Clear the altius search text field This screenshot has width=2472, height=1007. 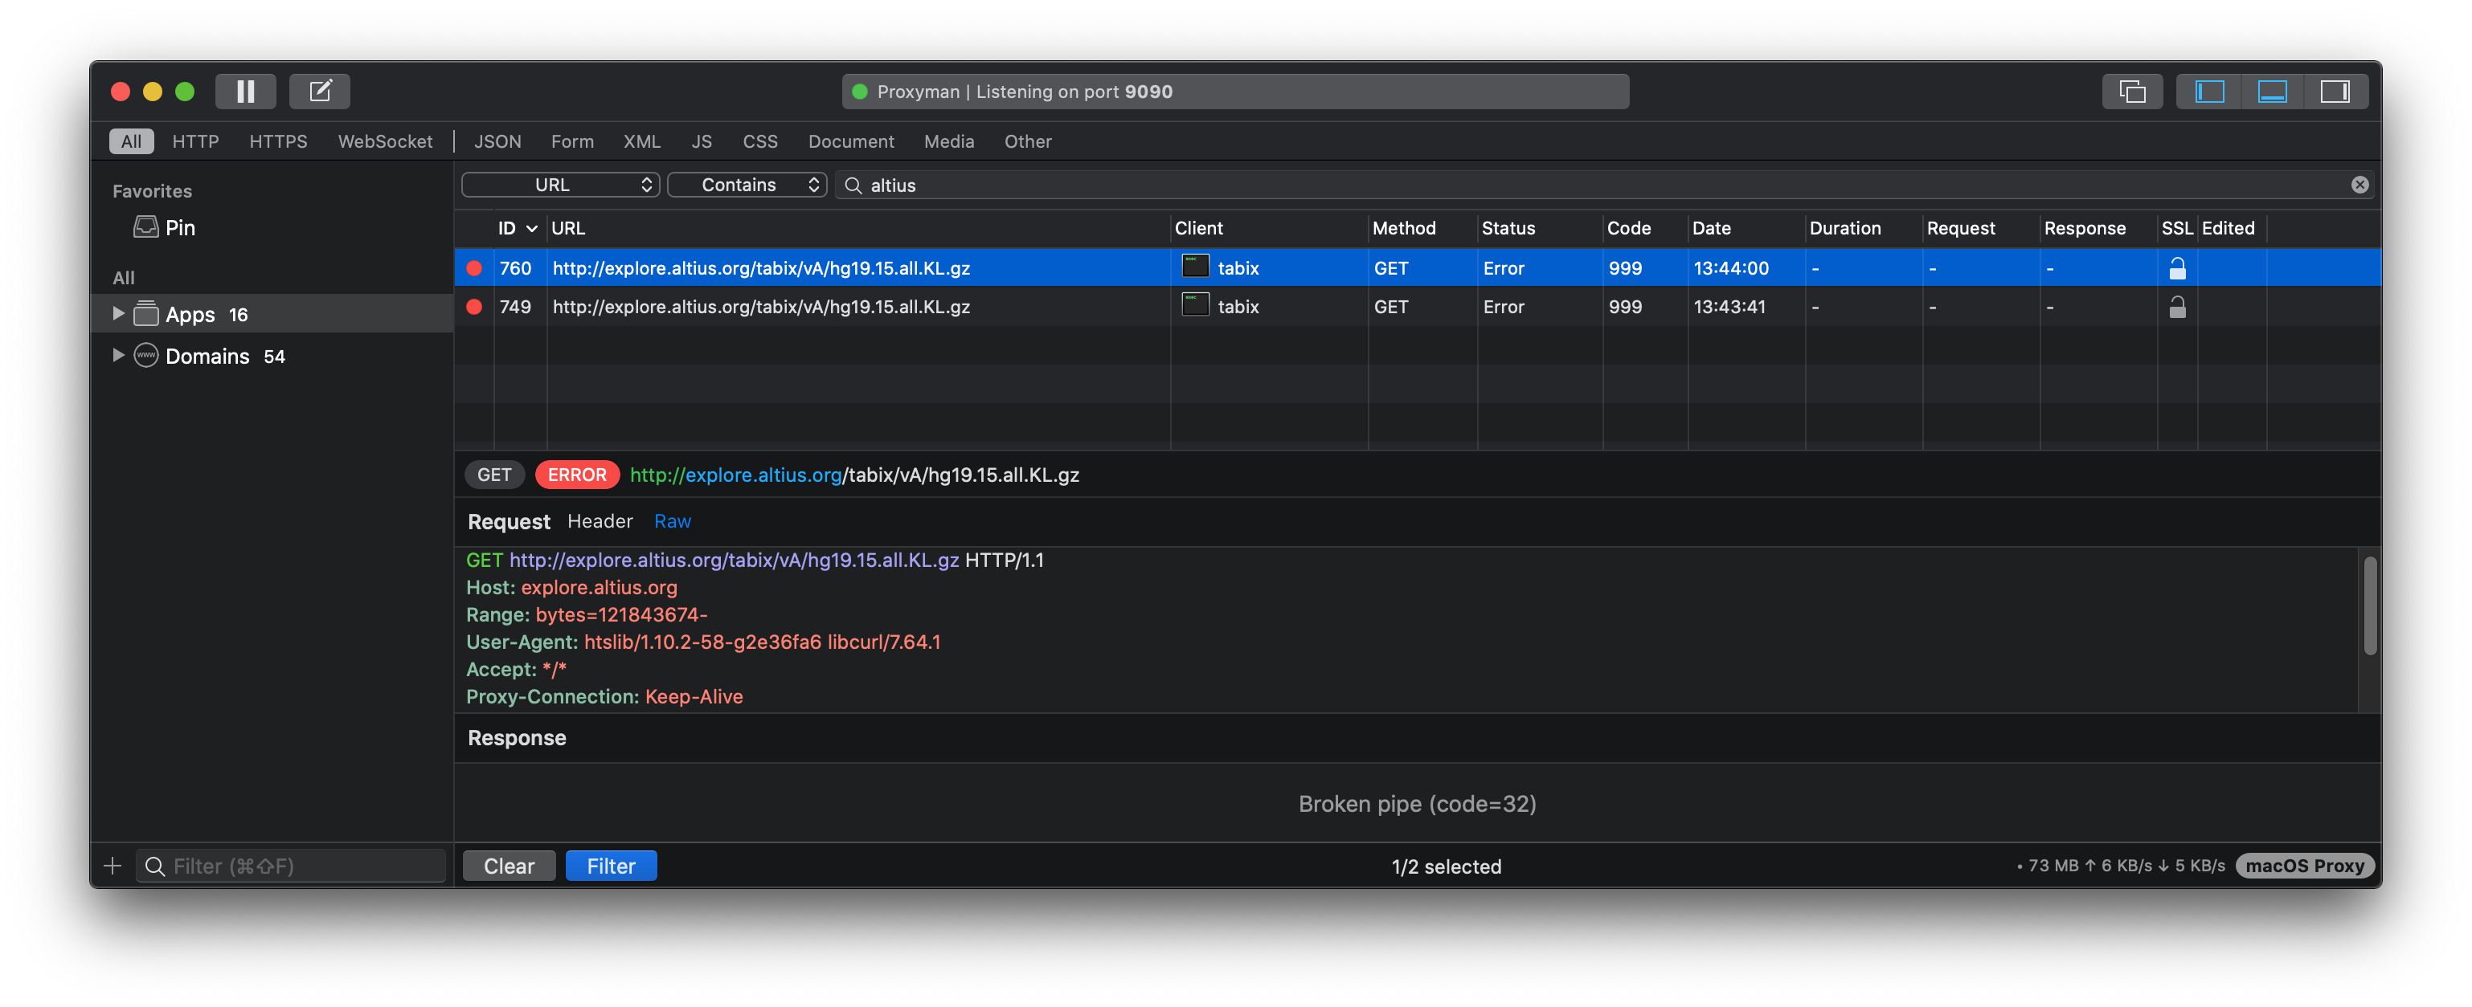point(2359,185)
